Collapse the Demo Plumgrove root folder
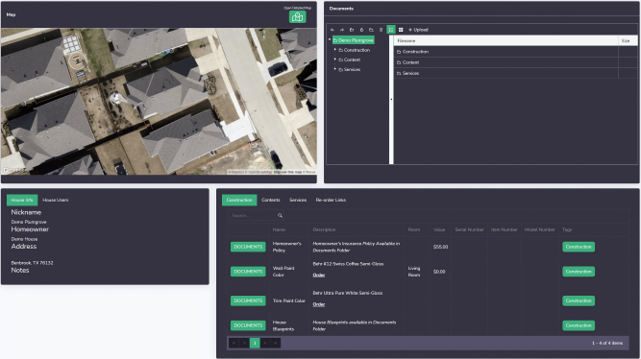 (330, 40)
